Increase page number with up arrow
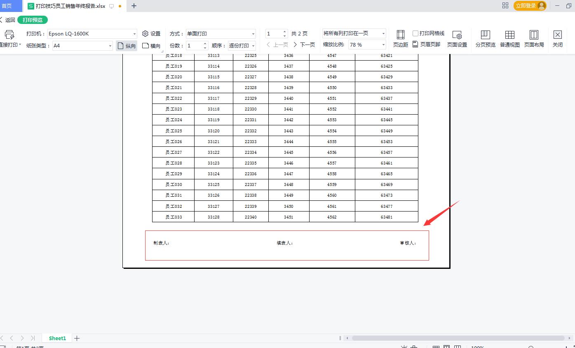The width and height of the screenshot is (575, 348). tap(284, 31)
